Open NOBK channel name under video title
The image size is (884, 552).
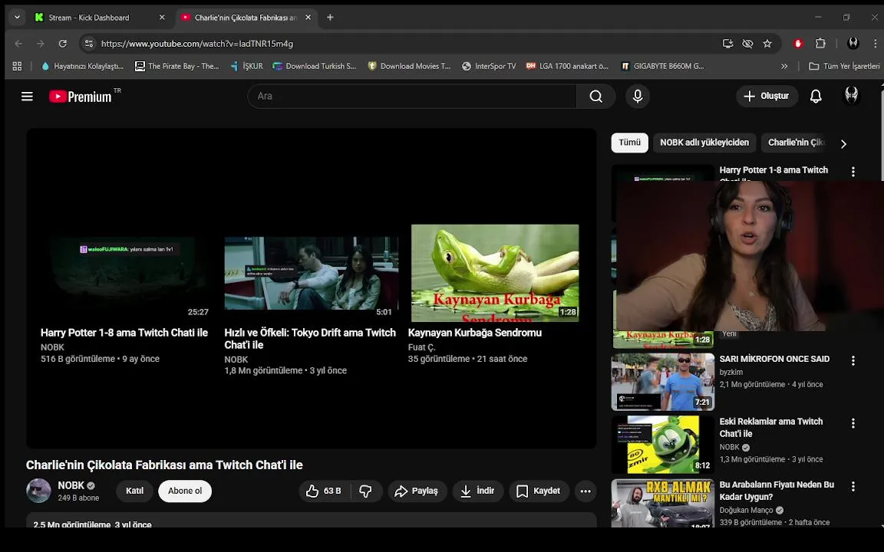pyautogui.click(x=71, y=485)
